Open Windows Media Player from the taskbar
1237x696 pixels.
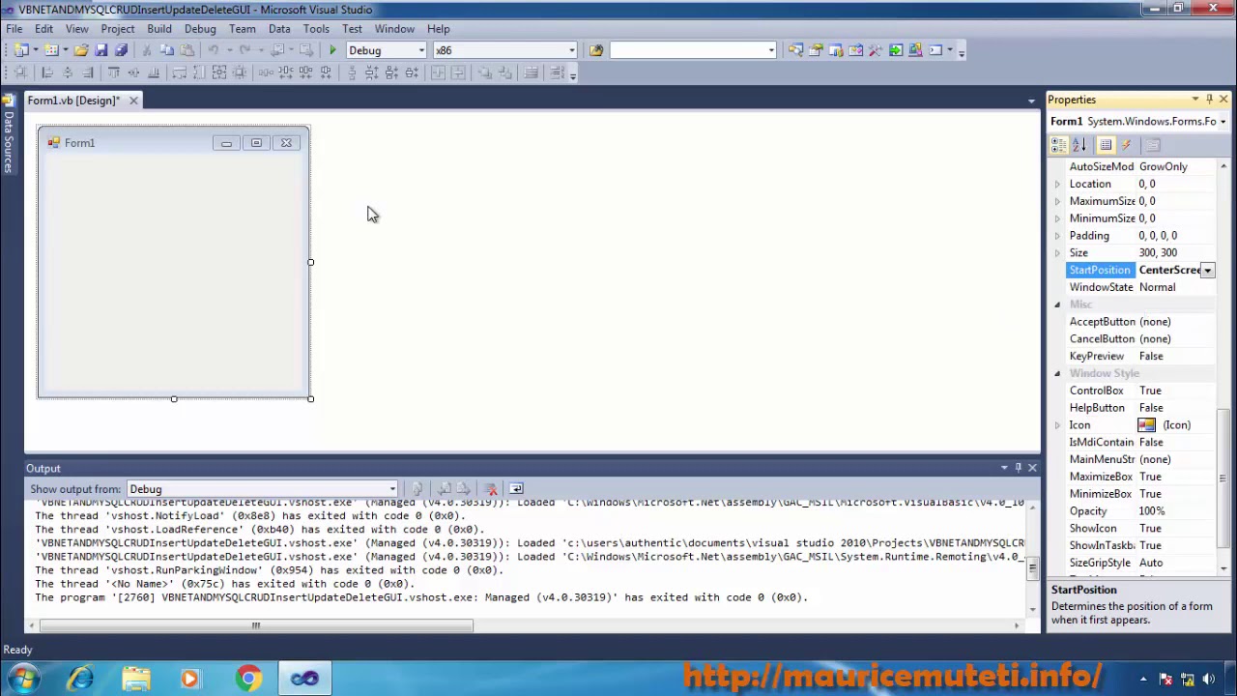[x=190, y=679]
